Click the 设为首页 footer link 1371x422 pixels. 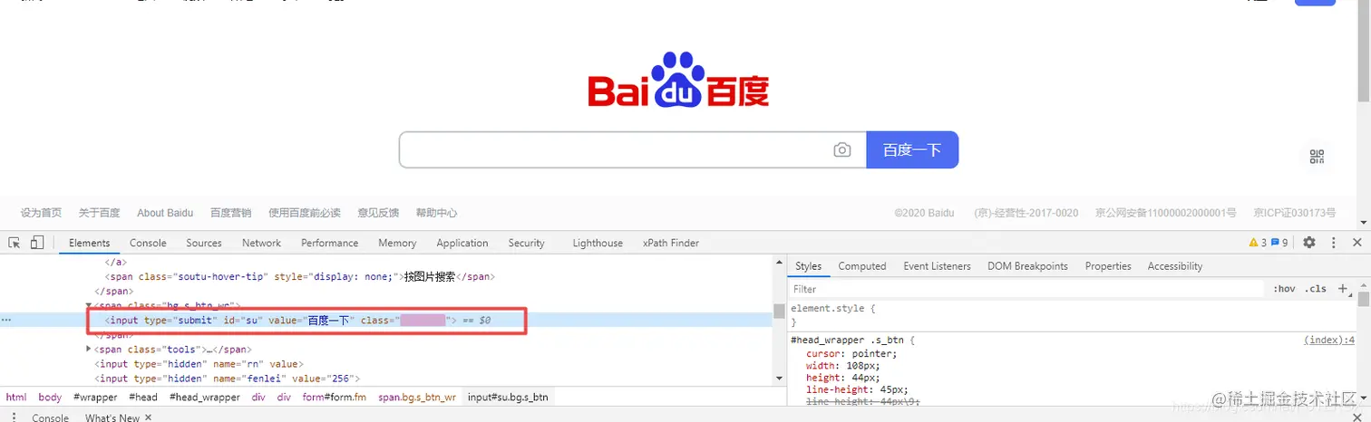click(x=42, y=213)
